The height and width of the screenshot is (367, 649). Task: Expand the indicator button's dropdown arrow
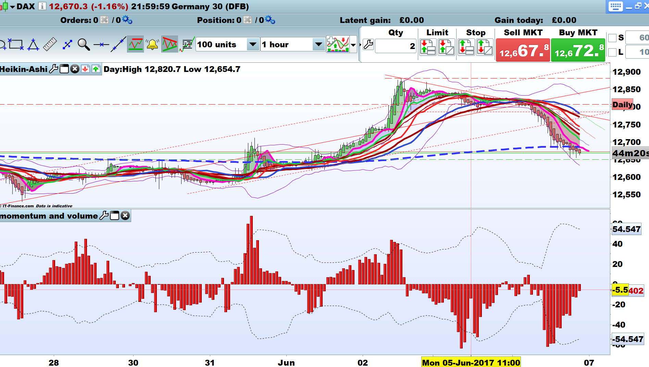coord(353,45)
